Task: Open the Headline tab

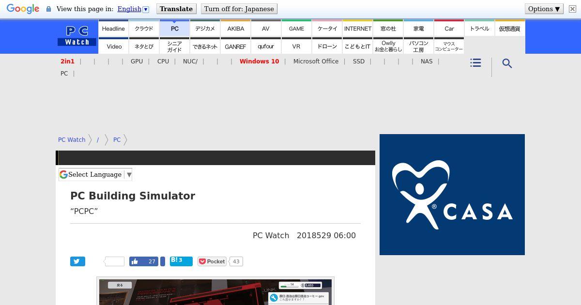Action: pos(113,29)
